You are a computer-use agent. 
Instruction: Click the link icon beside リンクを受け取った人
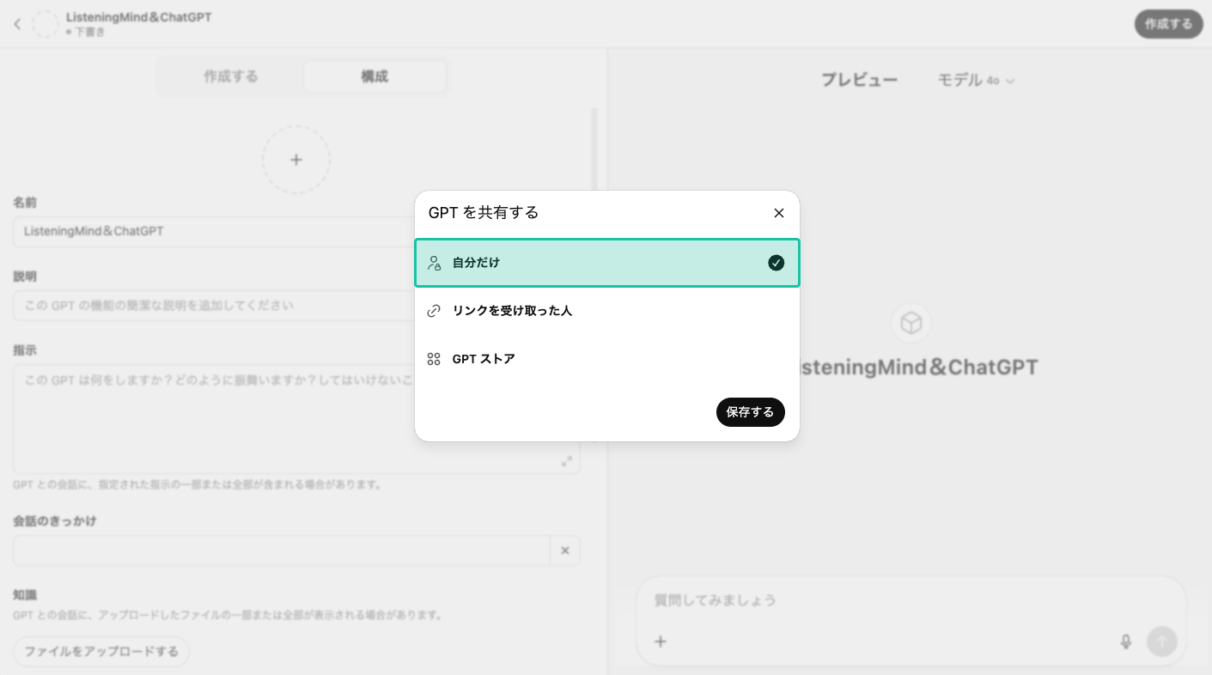point(434,311)
